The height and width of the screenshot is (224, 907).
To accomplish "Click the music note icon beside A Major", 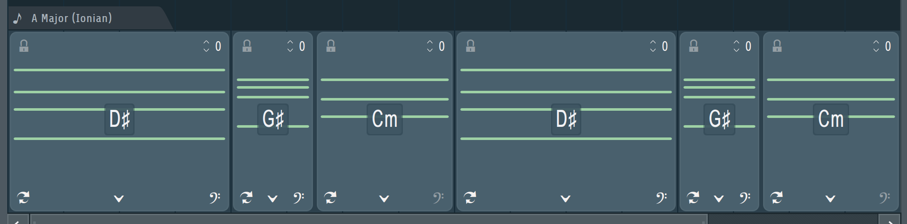I will pyautogui.click(x=17, y=18).
